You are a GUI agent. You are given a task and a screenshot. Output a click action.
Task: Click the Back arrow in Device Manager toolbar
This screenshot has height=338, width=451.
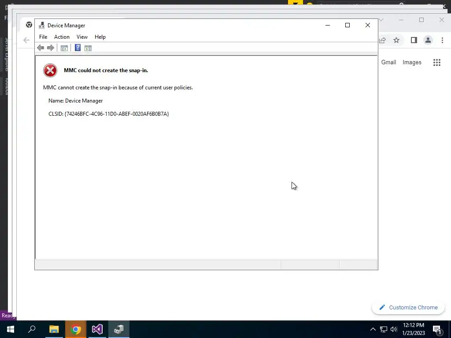(x=41, y=48)
